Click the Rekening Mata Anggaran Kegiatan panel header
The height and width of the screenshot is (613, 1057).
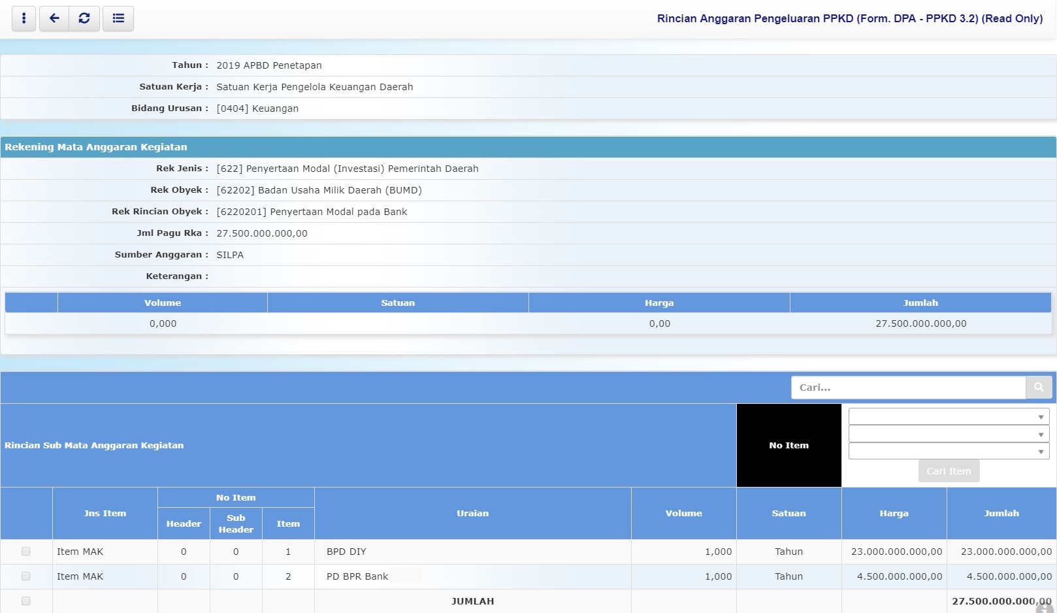[x=96, y=147]
